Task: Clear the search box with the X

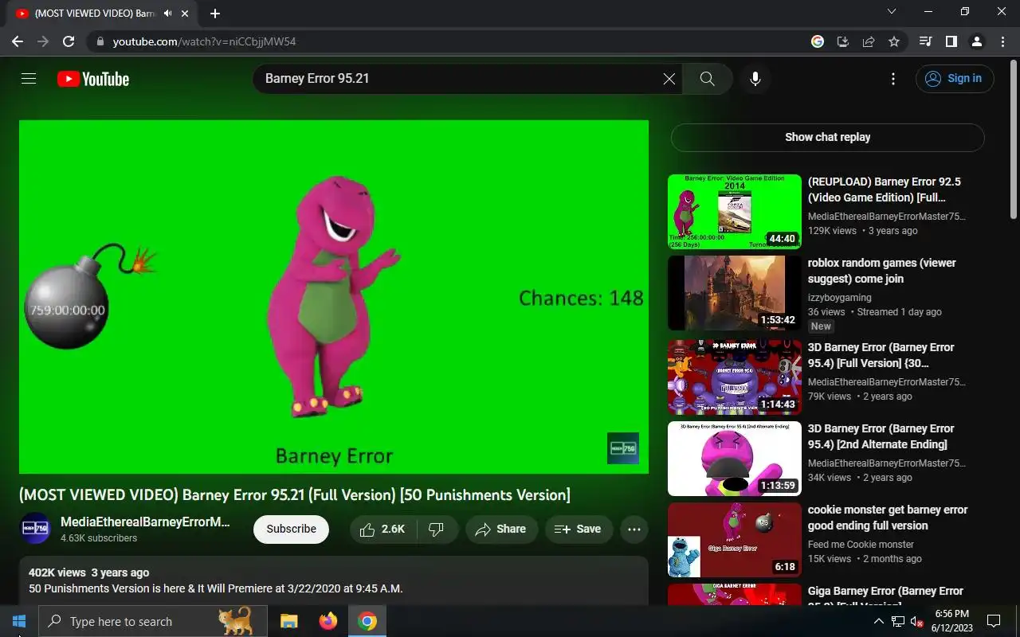Action: tap(669, 79)
